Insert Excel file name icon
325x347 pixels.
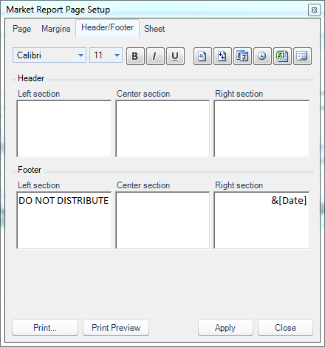tap(282, 56)
